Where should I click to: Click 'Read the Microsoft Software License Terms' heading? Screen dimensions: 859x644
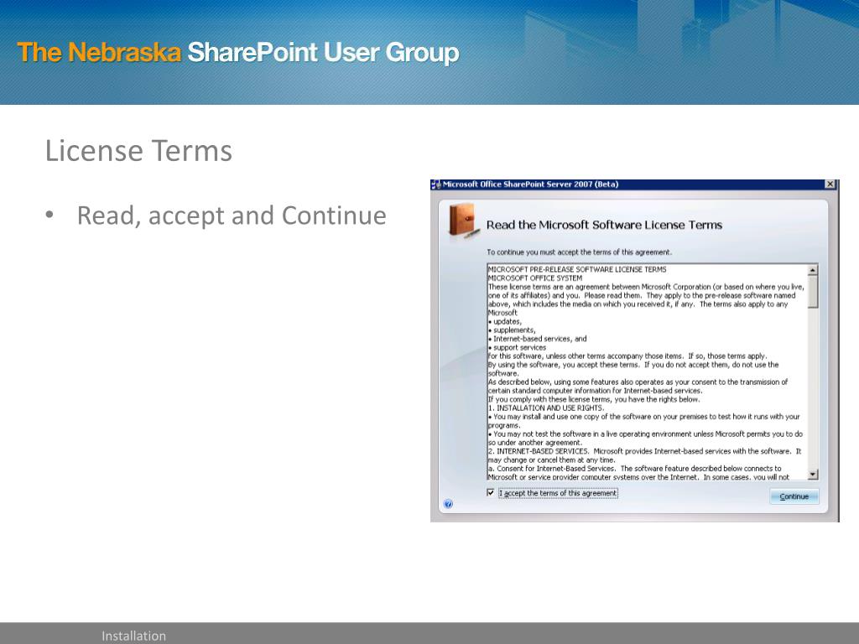point(604,225)
